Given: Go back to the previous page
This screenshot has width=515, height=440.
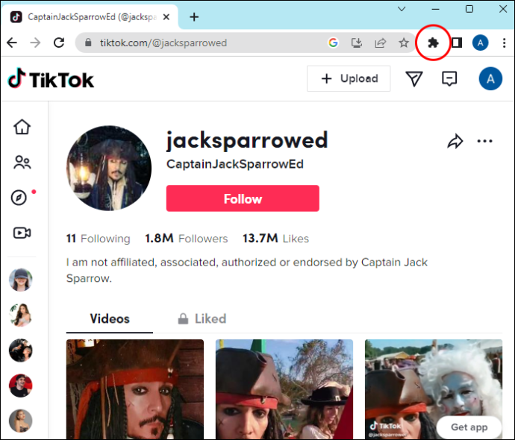Looking at the screenshot, I should pos(12,43).
